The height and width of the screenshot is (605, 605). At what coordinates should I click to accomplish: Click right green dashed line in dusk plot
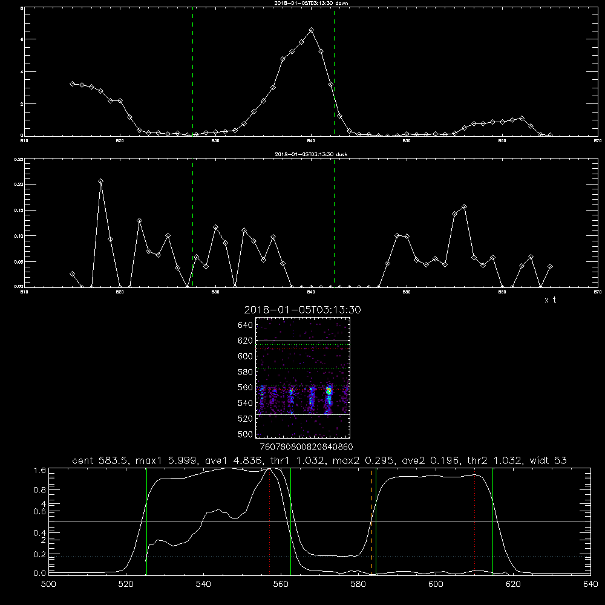click(x=334, y=223)
